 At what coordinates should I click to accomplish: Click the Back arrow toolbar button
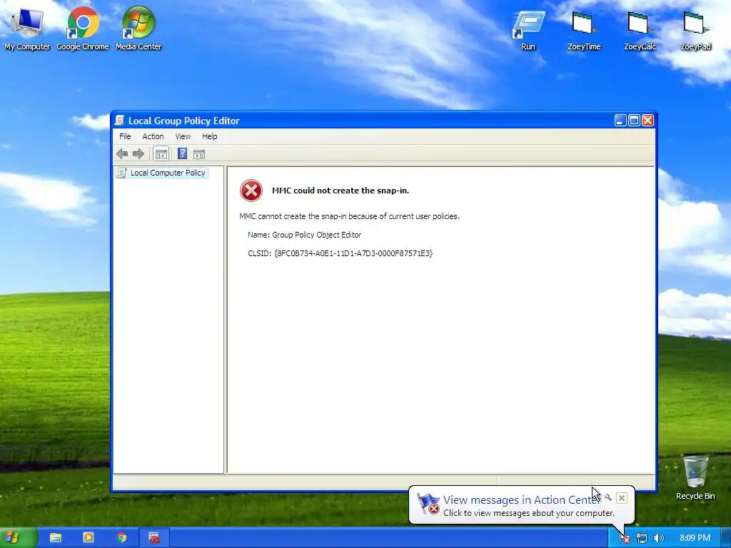[x=122, y=154]
